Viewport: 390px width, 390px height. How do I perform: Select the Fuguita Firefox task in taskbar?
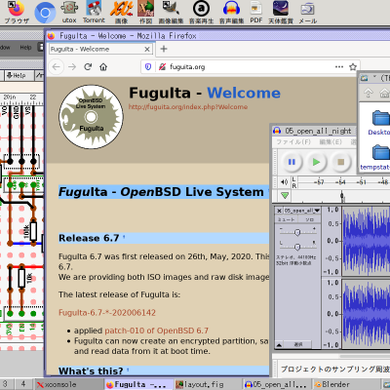point(138,384)
